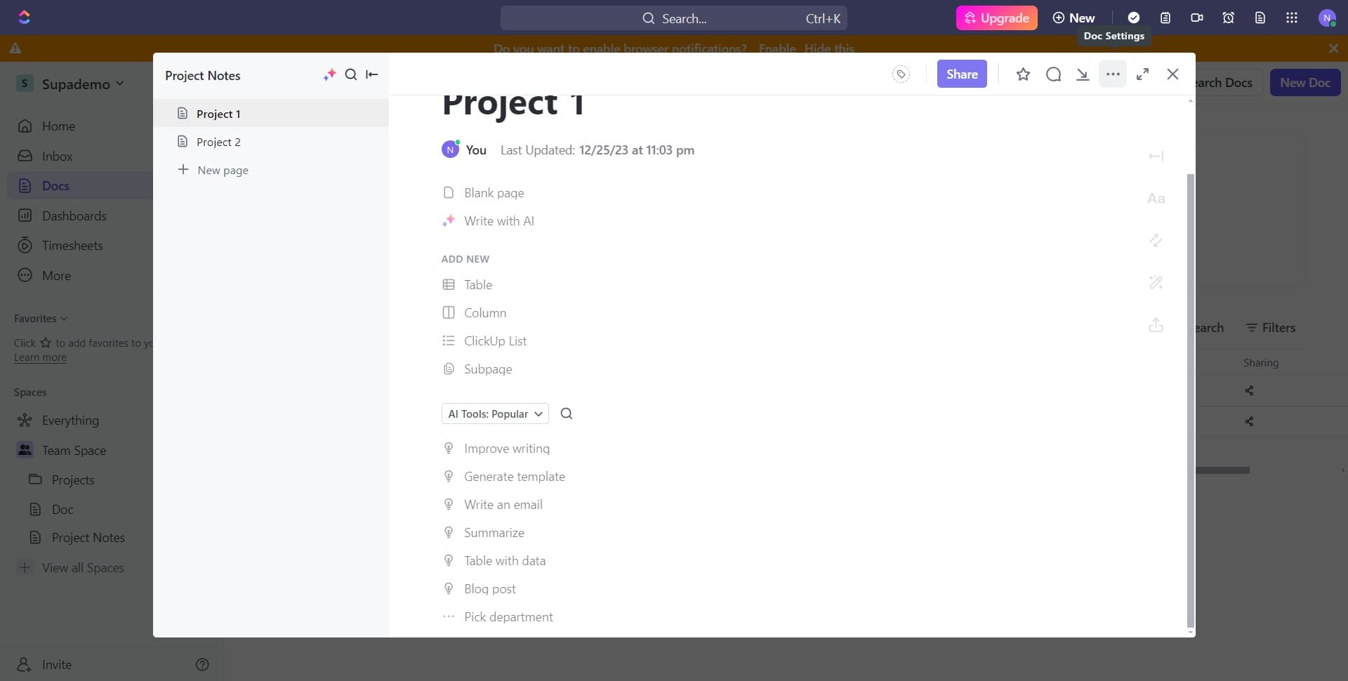This screenshot has width=1348, height=681.
Task: Collapse the Project Notes page list panel
Action: tap(371, 74)
